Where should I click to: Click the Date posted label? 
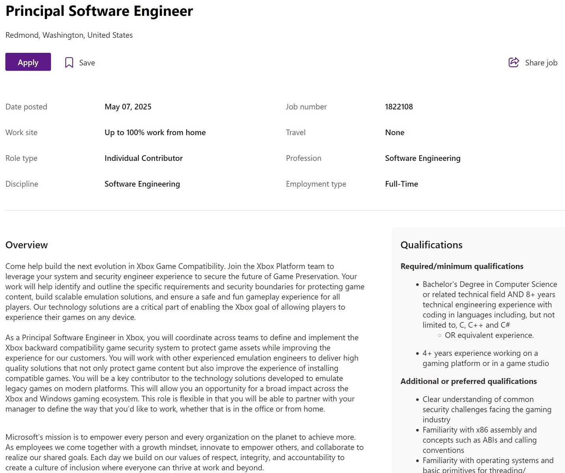click(x=26, y=107)
